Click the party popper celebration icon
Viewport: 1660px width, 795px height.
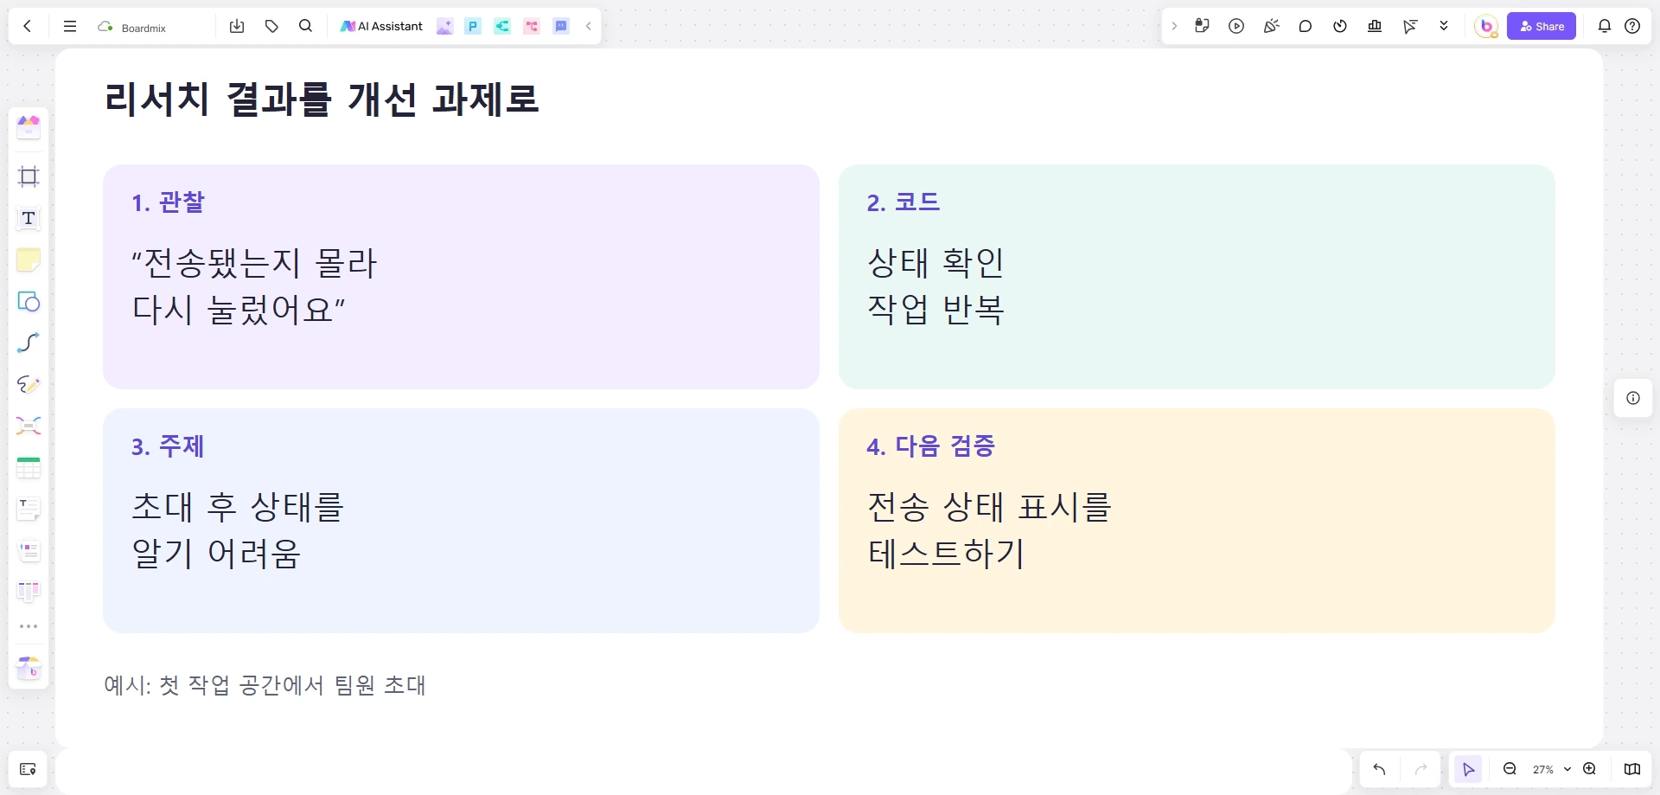[1271, 26]
